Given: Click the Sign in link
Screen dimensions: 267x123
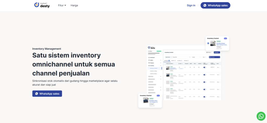Looking at the screenshot, I should (x=191, y=5).
